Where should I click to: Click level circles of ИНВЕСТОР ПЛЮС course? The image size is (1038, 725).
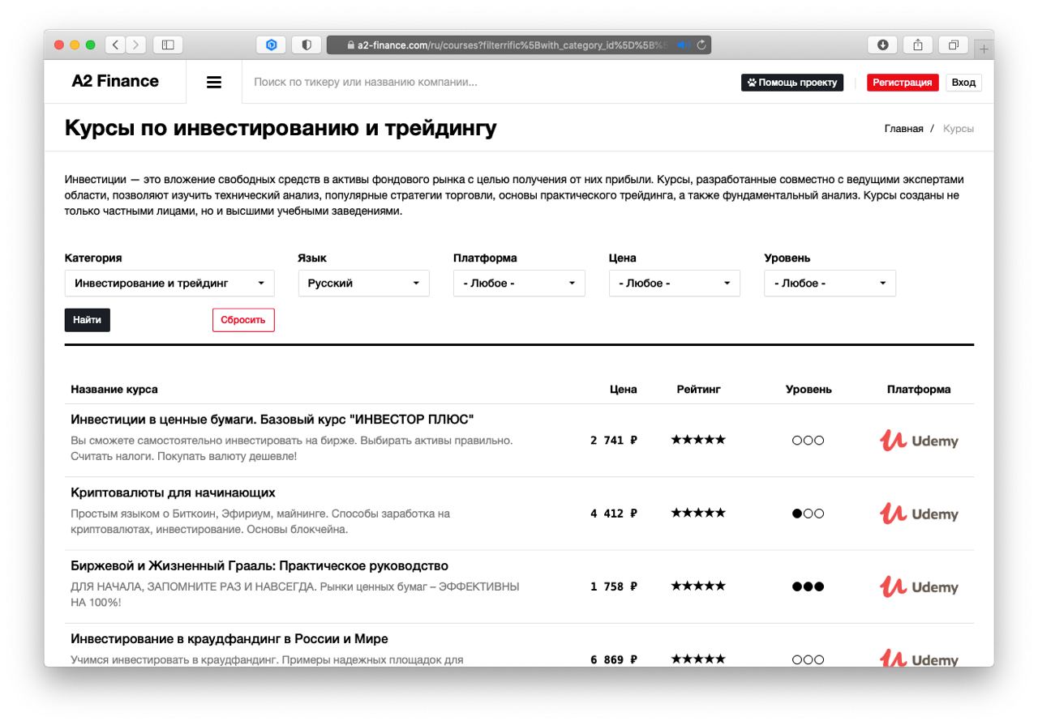tap(808, 441)
